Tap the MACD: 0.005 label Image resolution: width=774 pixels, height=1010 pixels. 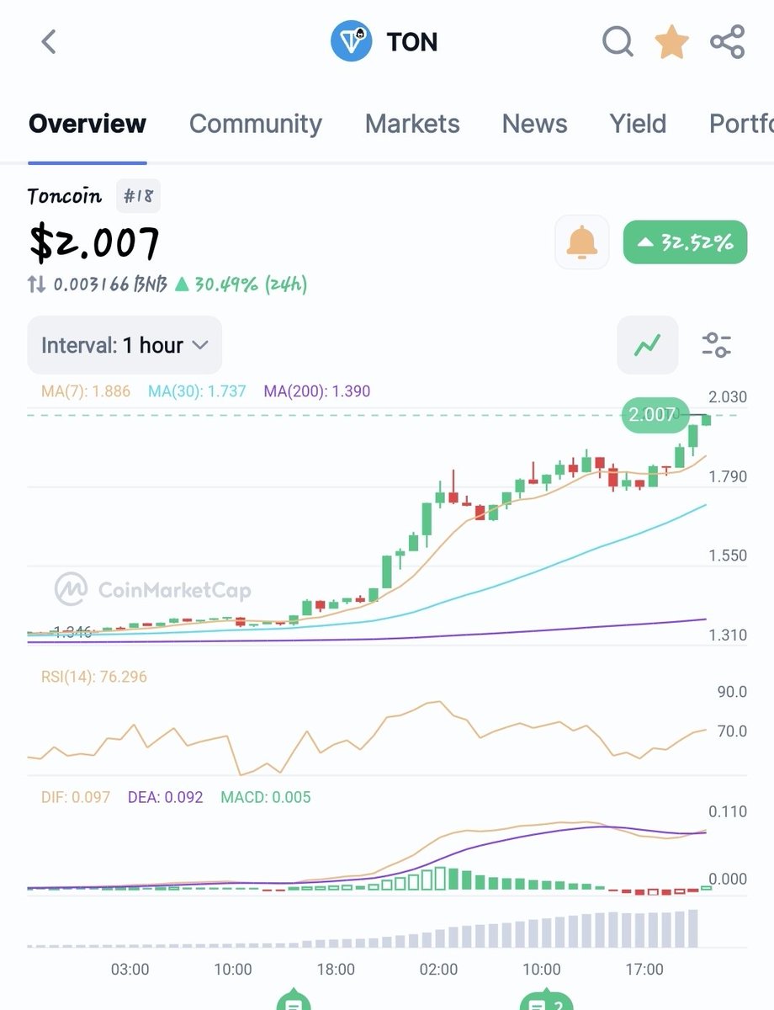coord(265,796)
